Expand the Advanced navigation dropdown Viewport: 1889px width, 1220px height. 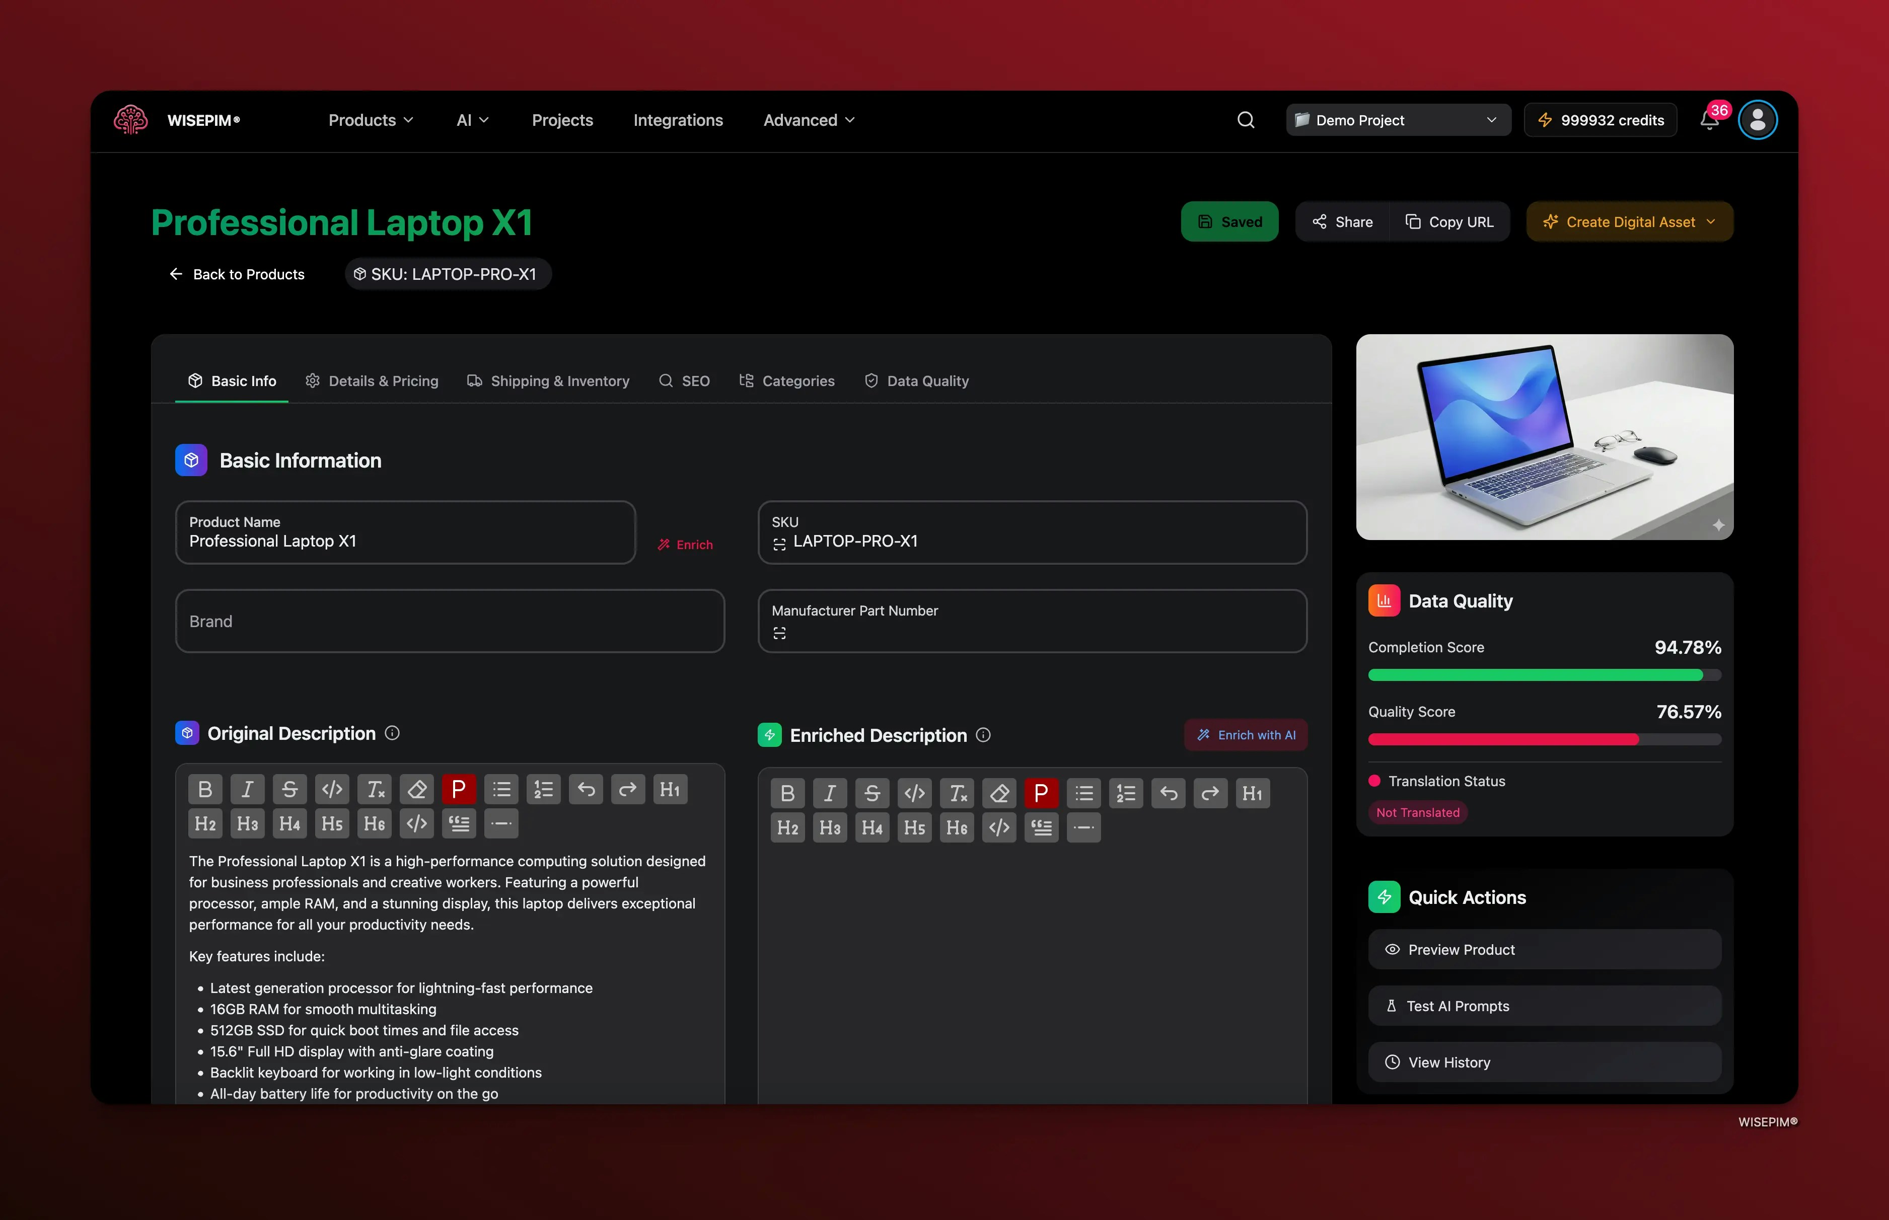click(808, 120)
